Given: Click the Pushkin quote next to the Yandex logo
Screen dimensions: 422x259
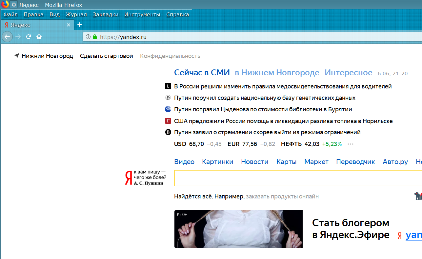Looking at the screenshot, I should [150, 177].
